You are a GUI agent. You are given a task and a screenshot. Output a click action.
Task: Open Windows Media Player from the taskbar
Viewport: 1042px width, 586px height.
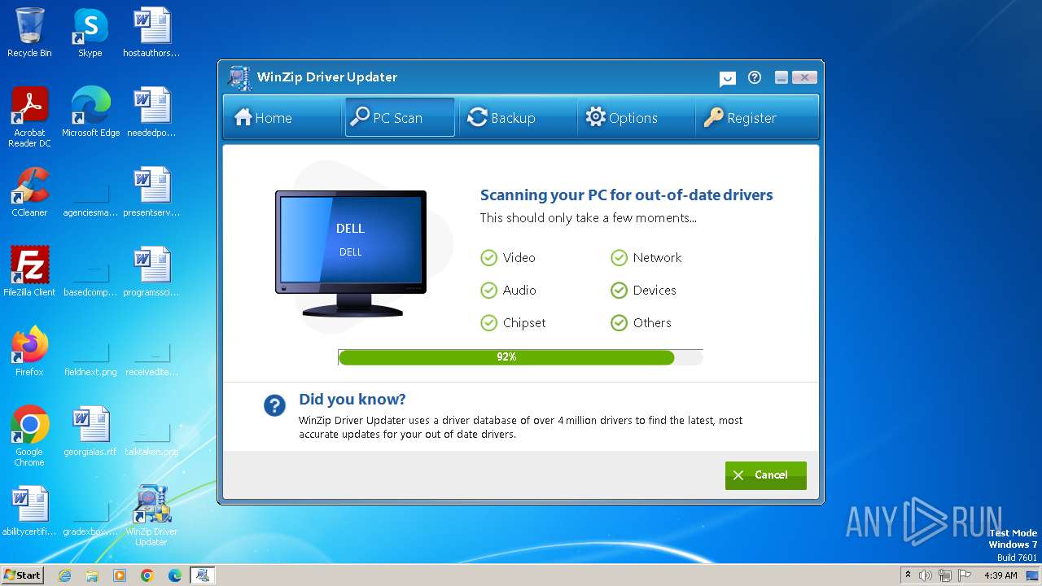[120, 575]
